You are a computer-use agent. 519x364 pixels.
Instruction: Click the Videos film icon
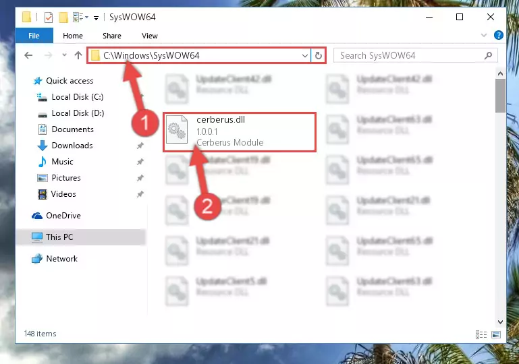point(43,194)
